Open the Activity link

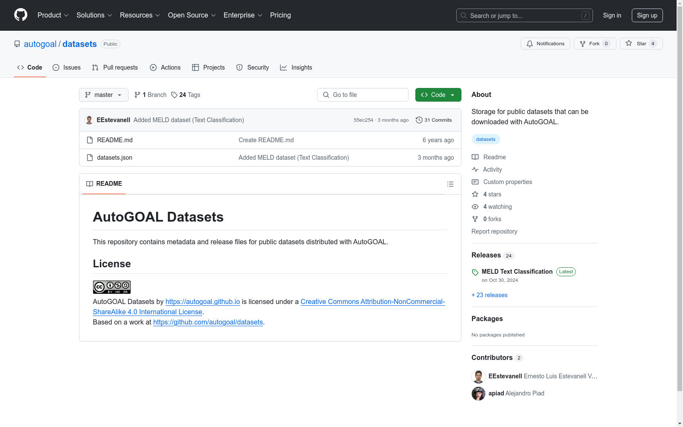[487, 170]
